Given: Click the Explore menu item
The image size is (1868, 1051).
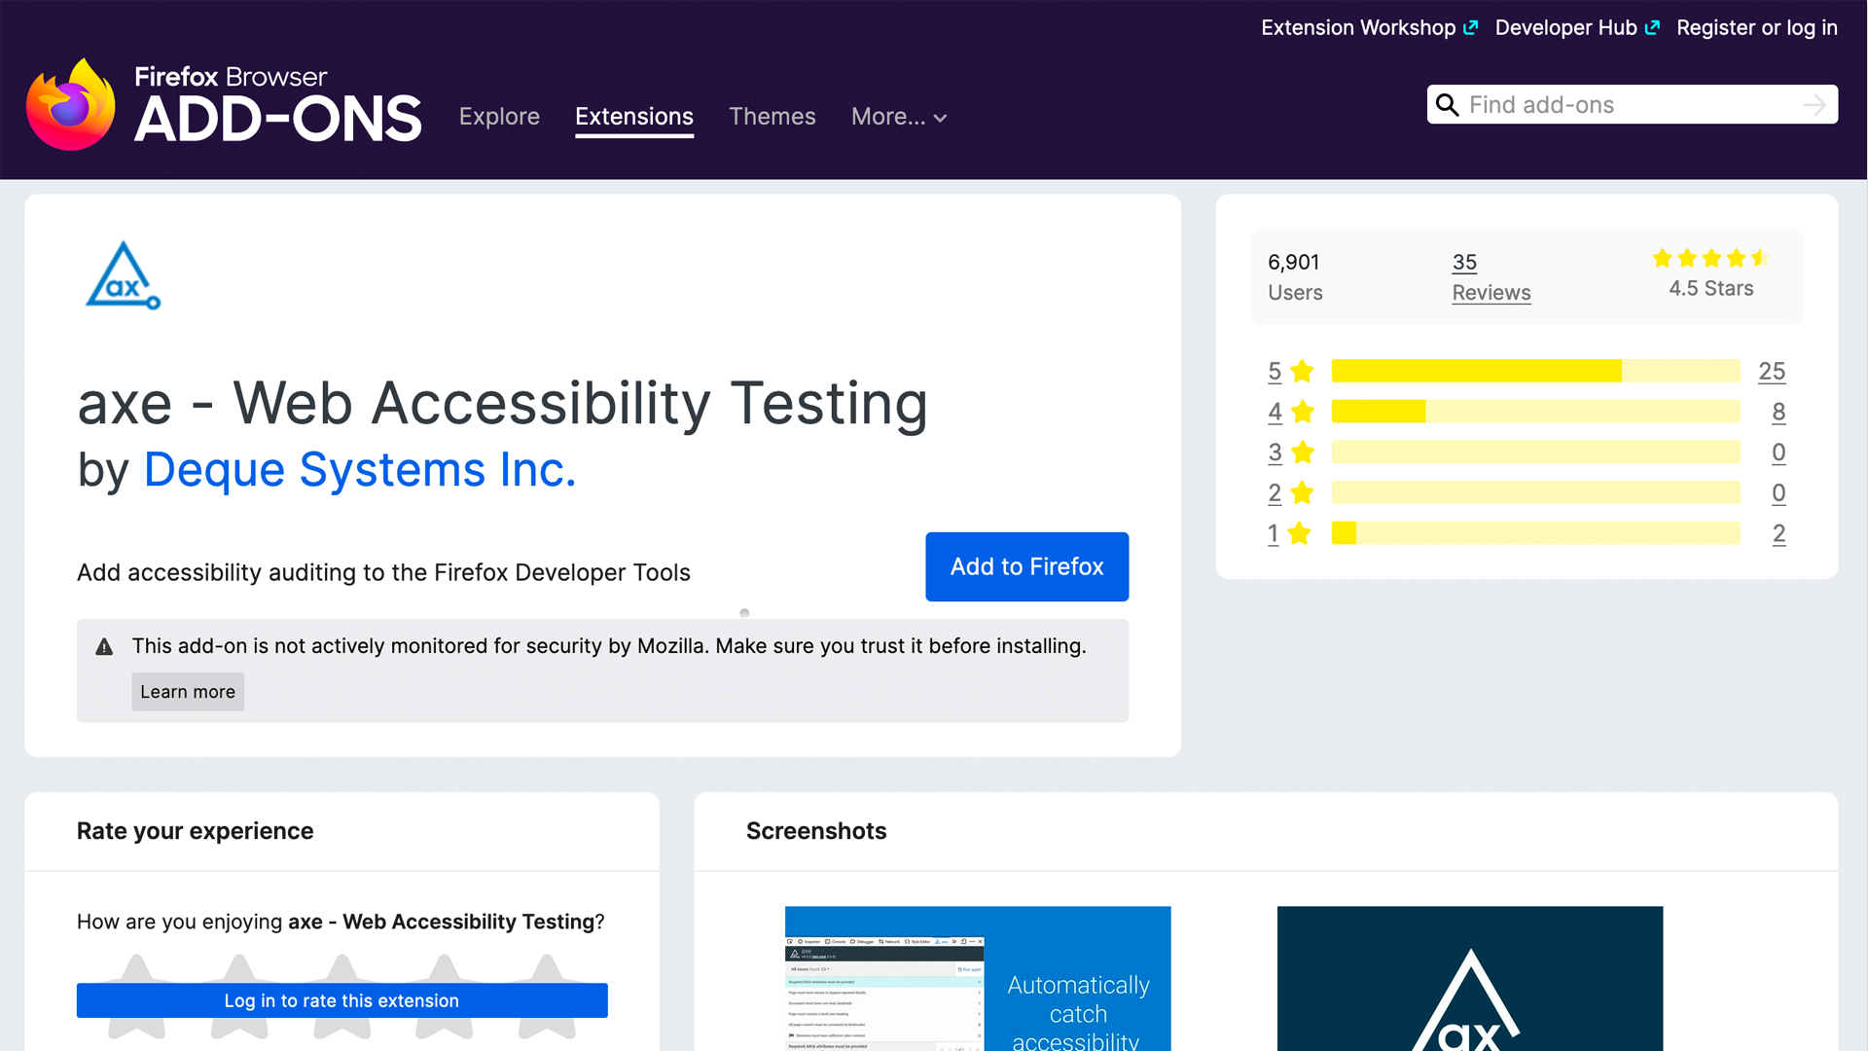Looking at the screenshot, I should click(499, 117).
